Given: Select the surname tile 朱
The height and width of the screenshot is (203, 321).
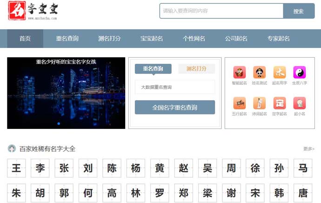Looking at the screenshot, I should click(x=16, y=193).
